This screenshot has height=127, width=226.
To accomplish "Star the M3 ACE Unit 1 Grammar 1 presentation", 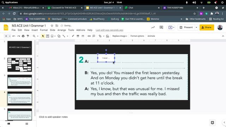I will [x=52, y=26].
